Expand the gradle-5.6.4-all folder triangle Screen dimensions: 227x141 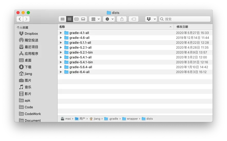pyautogui.click(x=61, y=67)
